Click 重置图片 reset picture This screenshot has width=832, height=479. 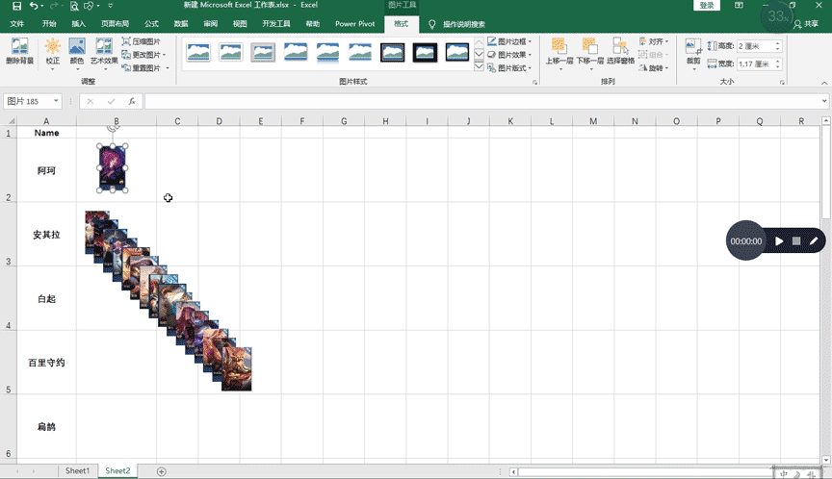pyautogui.click(x=145, y=68)
